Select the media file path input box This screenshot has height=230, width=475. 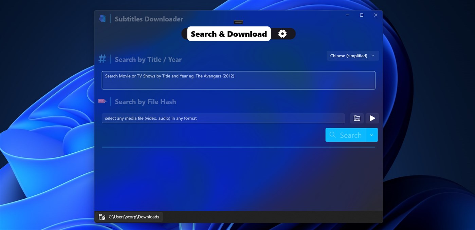(223, 118)
